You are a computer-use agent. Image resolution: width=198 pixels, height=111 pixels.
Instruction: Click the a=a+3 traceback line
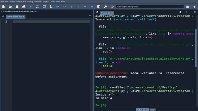[x=107, y=66]
